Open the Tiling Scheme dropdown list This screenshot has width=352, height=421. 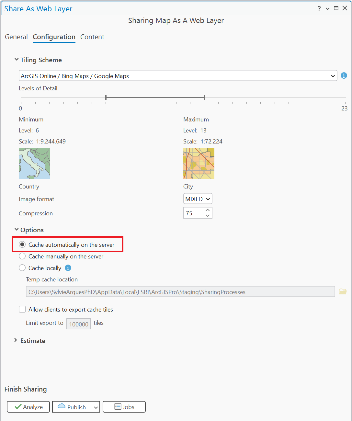click(178, 76)
